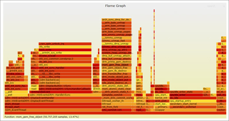Select the __arm64_sys_write frame
Viewport: 229px width, 121px height.
point(65,53)
